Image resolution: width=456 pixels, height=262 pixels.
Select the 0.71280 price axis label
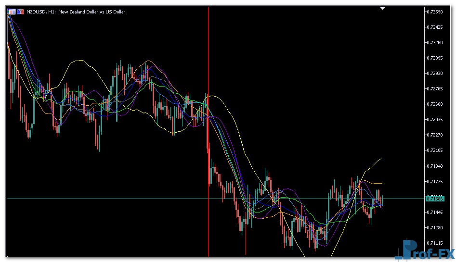(x=435, y=227)
